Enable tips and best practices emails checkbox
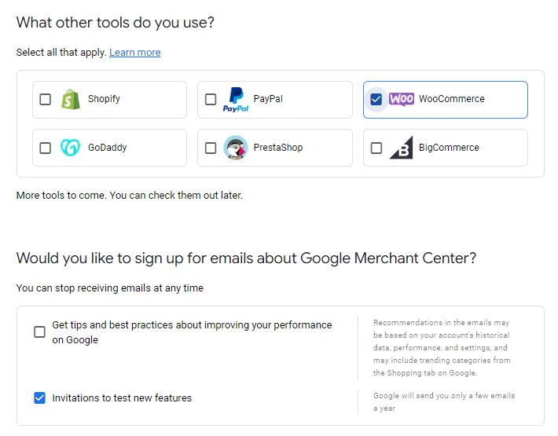Viewport: 558px width, 436px height. click(39, 332)
